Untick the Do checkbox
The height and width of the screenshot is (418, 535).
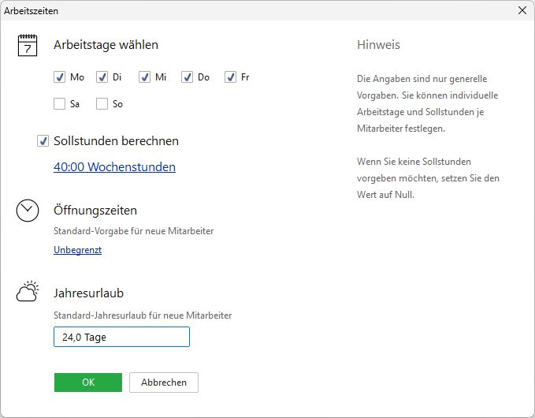pos(188,77)
